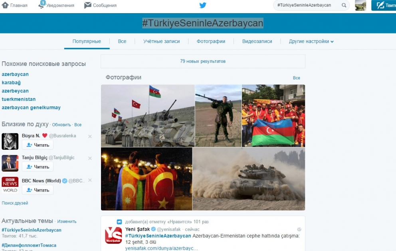396x251 pixels.
Task: Open the Yeni Şafak logo avatar
Action: pyautogui.click(x=113, y=235)
